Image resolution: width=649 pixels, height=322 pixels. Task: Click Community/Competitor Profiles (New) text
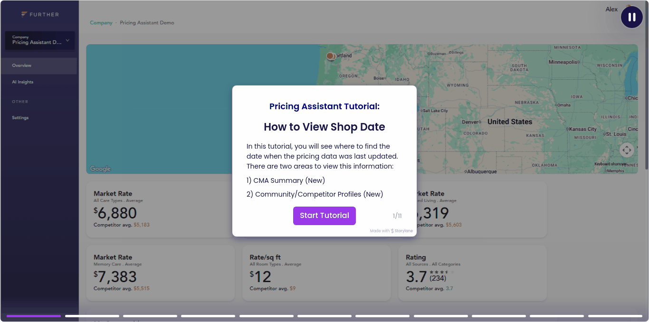coord(315,194)
